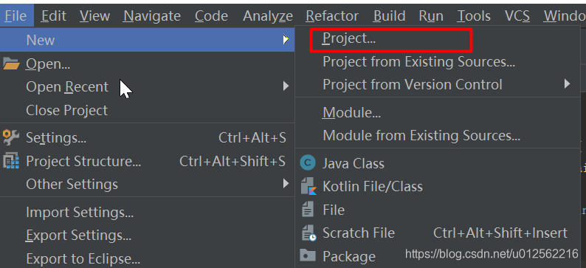The width and height of the screenshot is (586, 268).
Task: Open the Refactor menu
Action: [x=332, y=16]
